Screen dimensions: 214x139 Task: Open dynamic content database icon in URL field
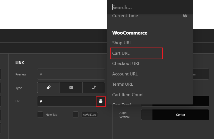tap(101, 101)
